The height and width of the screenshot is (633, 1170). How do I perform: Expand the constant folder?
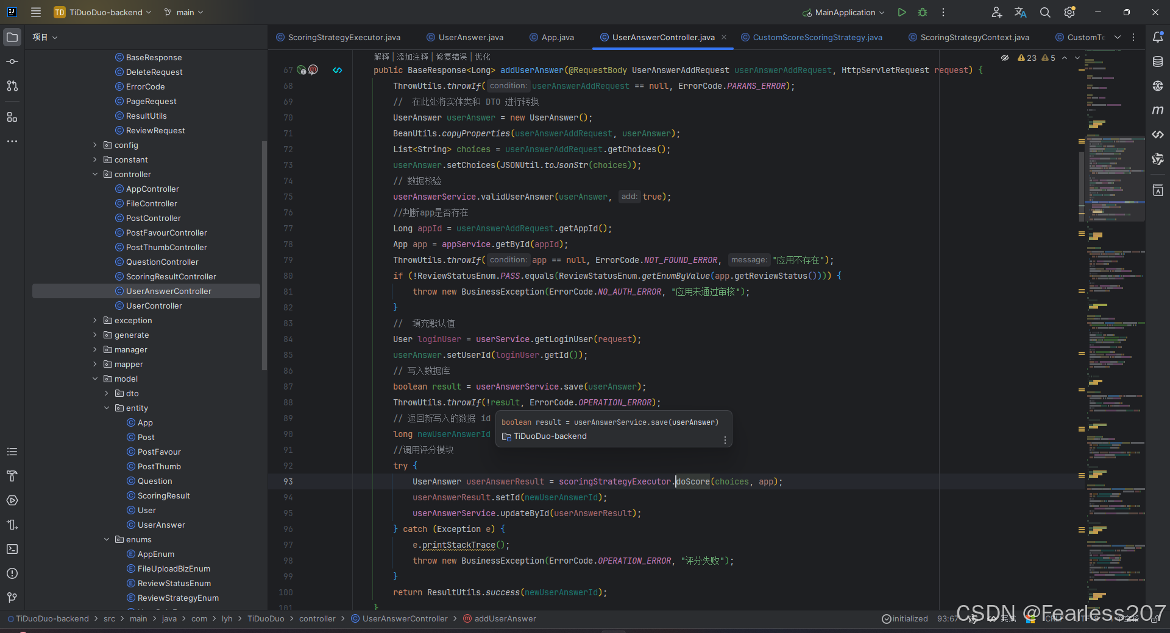(x=95, y=159)
